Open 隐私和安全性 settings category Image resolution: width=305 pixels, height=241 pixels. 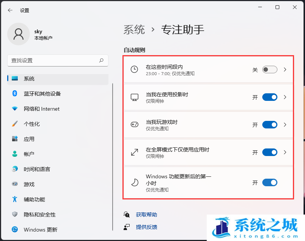tap(58, 215)
